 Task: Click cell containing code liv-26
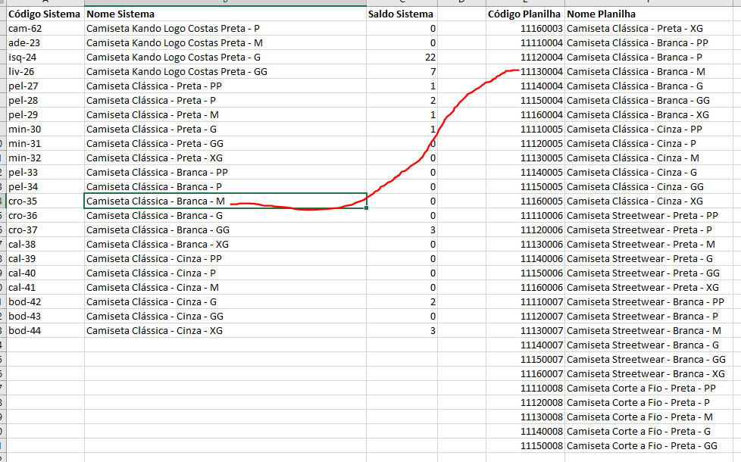point(45,72)
